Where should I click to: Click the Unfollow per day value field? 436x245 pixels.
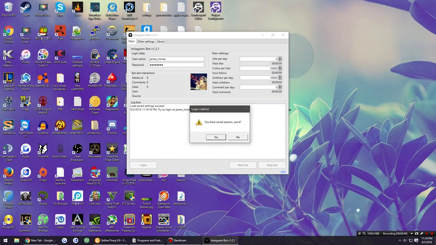(259, 78)
